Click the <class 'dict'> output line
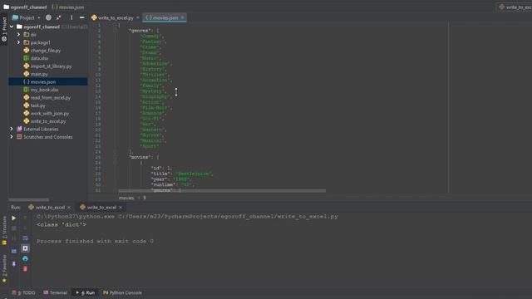532x299 pixels. coord(62,225)
